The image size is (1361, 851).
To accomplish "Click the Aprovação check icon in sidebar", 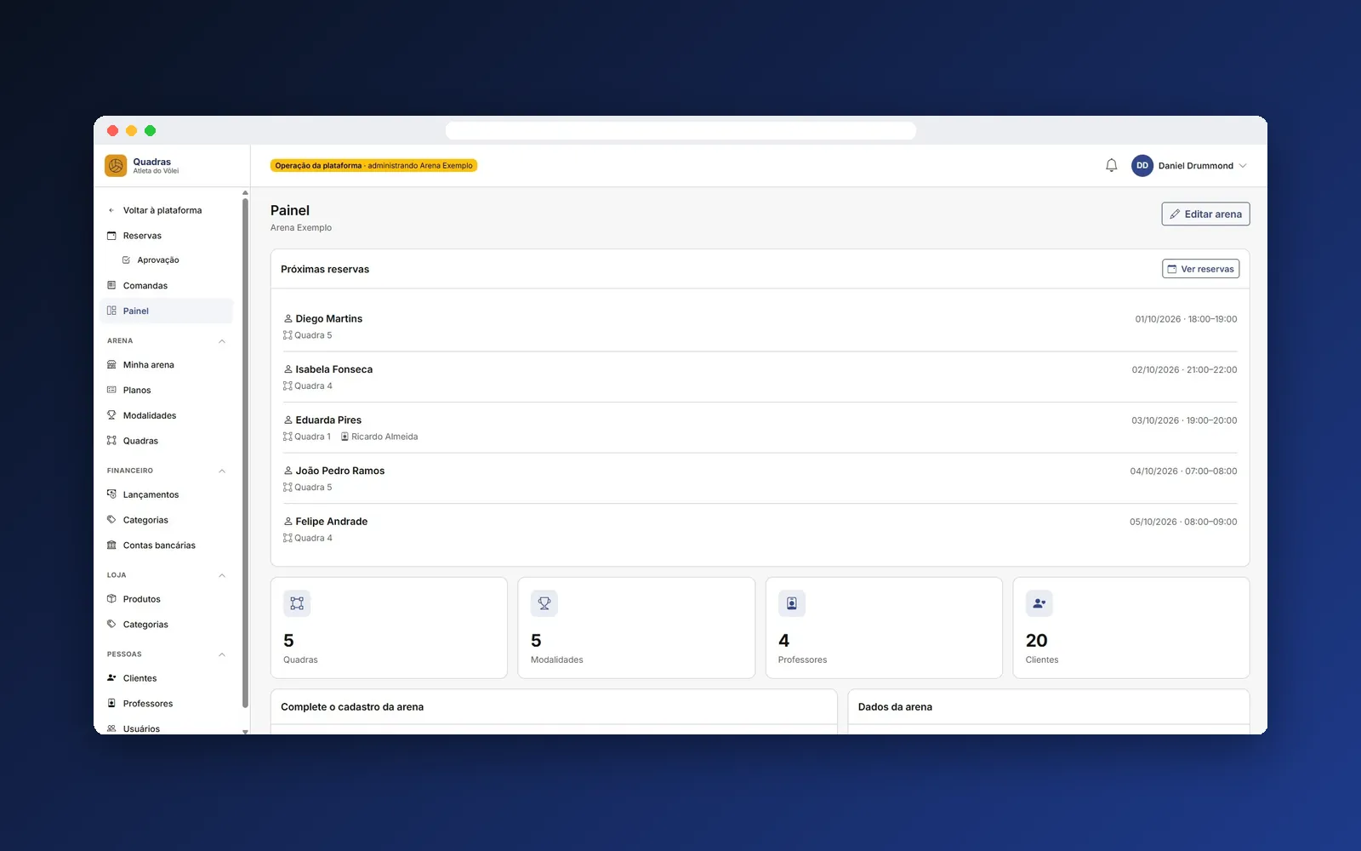I will coord(126,260).
